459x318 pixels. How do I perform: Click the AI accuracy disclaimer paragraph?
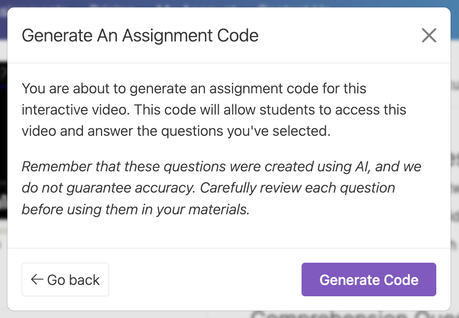[221, 188]
